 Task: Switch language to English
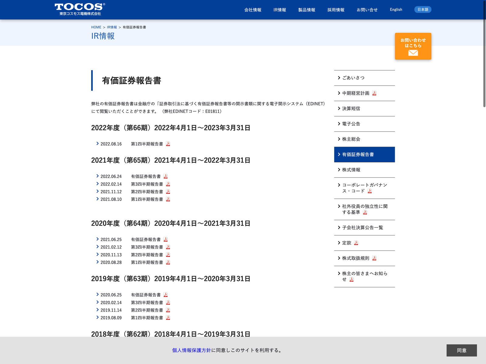396,10
